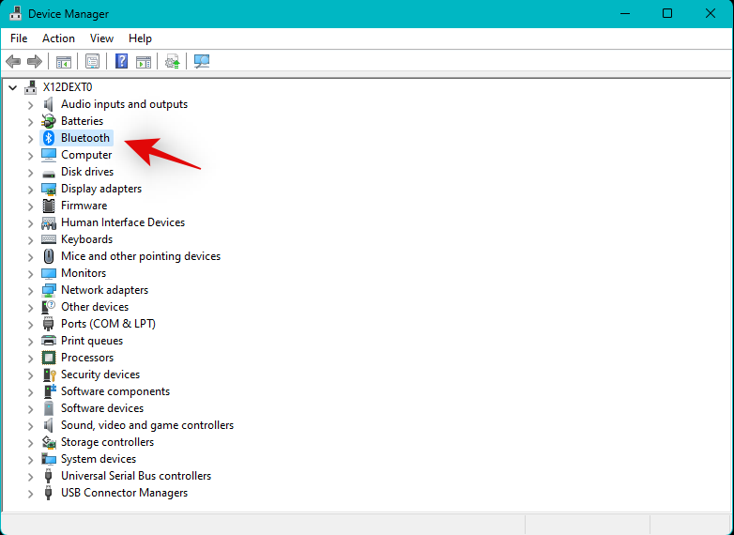The width and height of the screenshot is (734, 535).
Task: Toggle the console tree toolbar icon
Action: 64,61
